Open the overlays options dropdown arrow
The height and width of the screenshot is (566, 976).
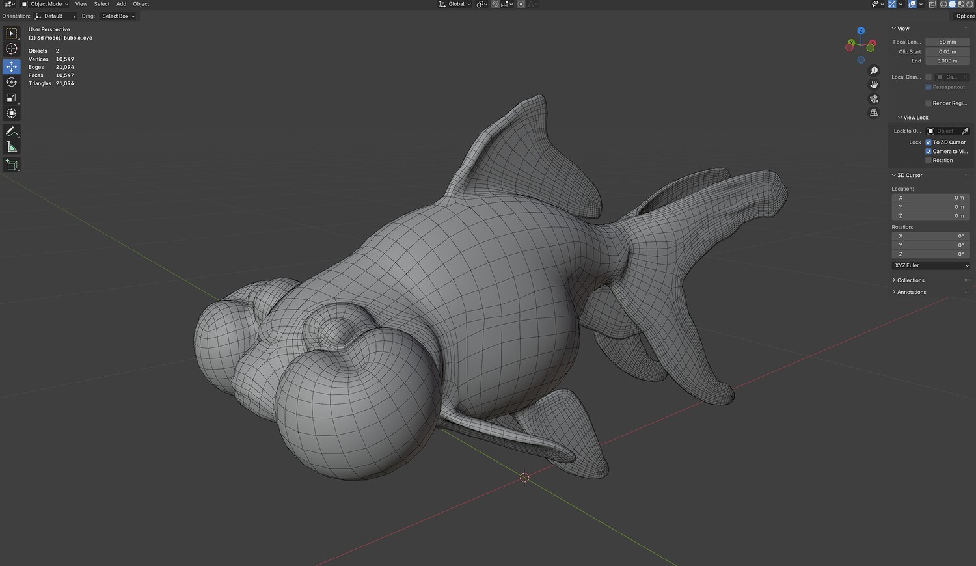pyautogui.click(x=921, y=4)
